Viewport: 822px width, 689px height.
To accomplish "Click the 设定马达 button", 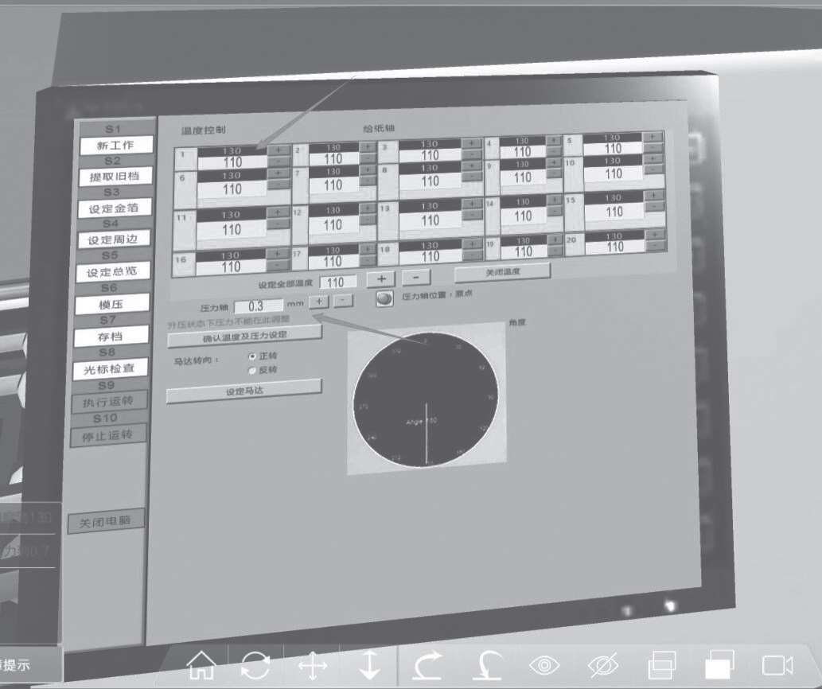I will pos(243,391).
